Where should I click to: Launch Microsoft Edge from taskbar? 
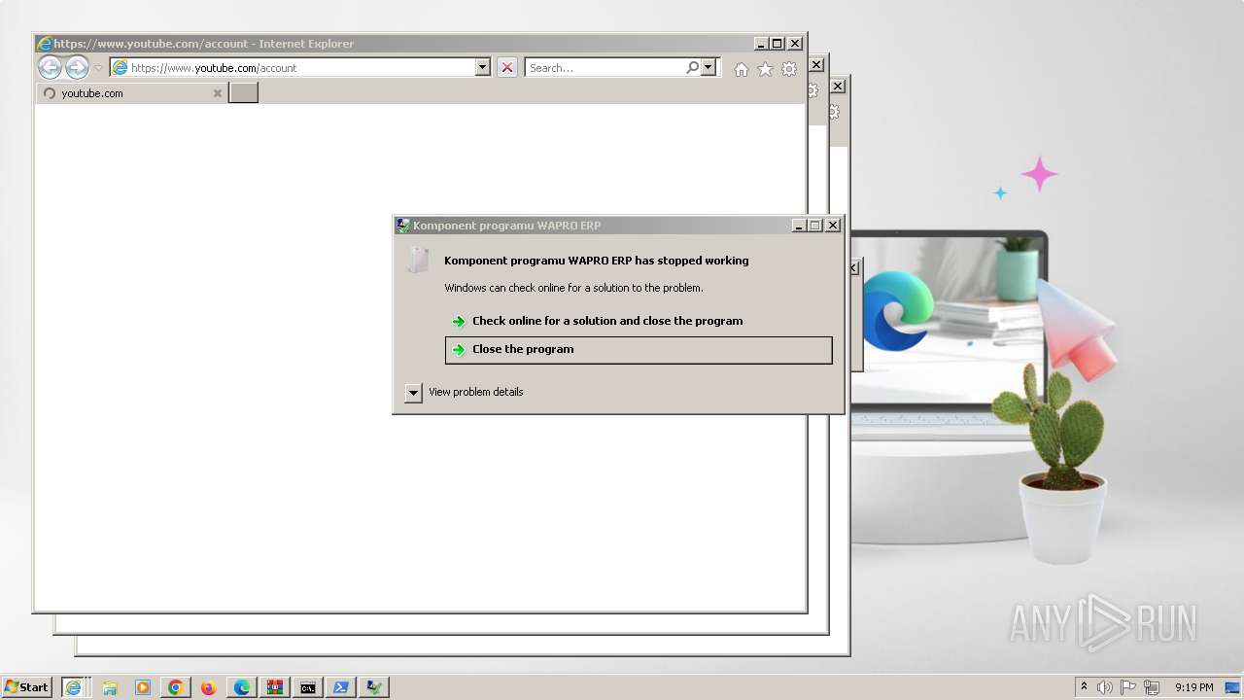pos(241,687)
